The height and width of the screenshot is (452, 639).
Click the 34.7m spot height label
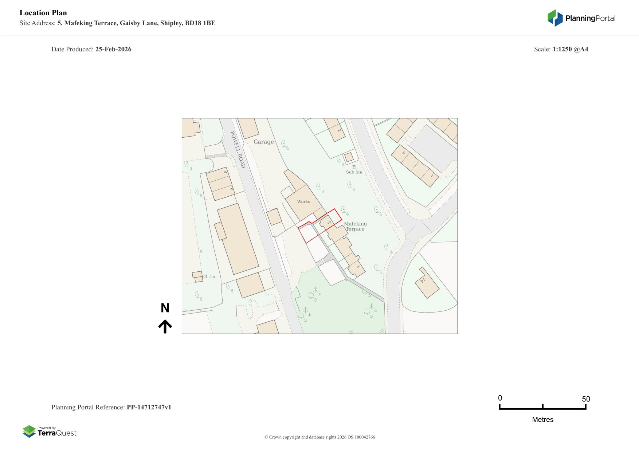[208, 276]
